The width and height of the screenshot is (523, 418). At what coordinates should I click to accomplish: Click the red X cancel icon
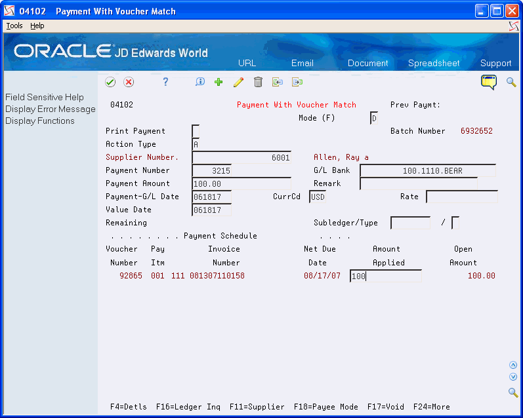(x=129, y=82)
